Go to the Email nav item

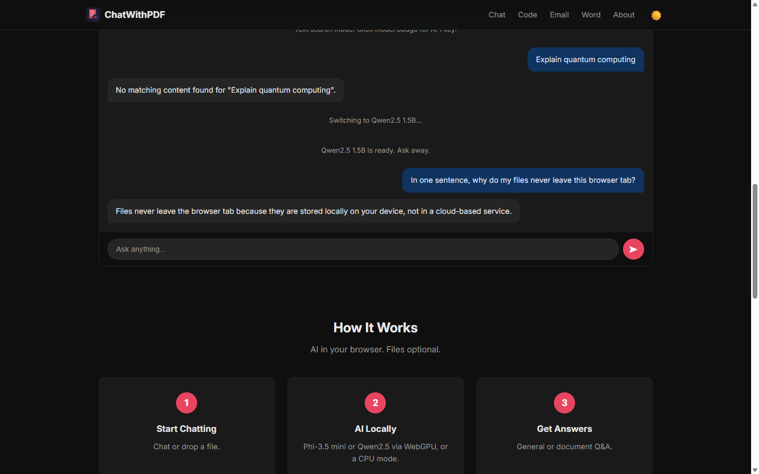pos(559,15)
